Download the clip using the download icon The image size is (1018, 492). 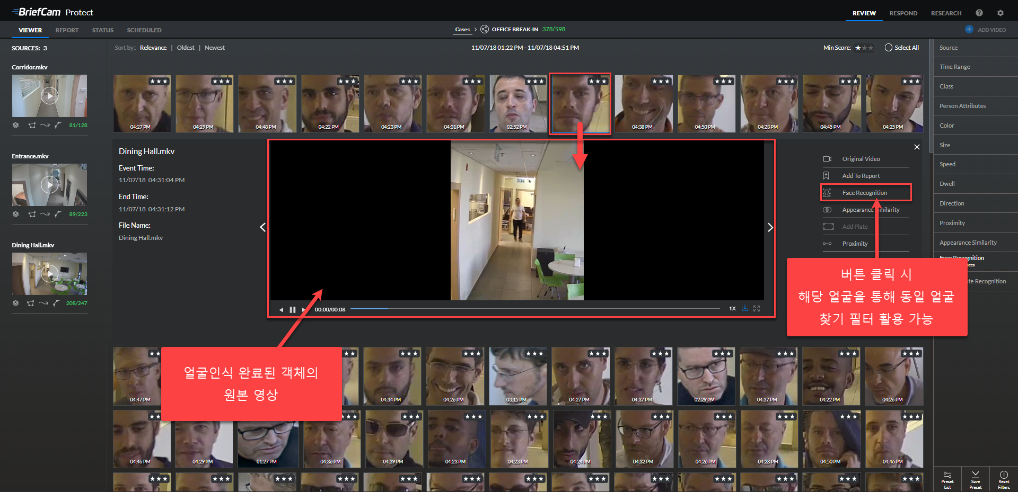click(745, 308)
